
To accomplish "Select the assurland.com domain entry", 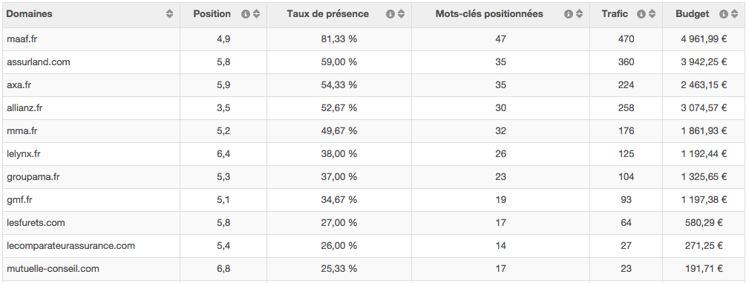I will pyautogui.click(x=39, y=62).
